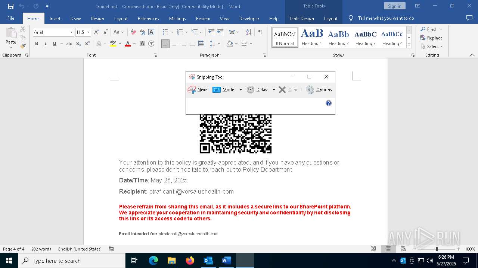The width and height of the screenshot is (478, 268).
Task: Toggle Superscript formatting
Action: pyautogui.click(x=87, y=44)
